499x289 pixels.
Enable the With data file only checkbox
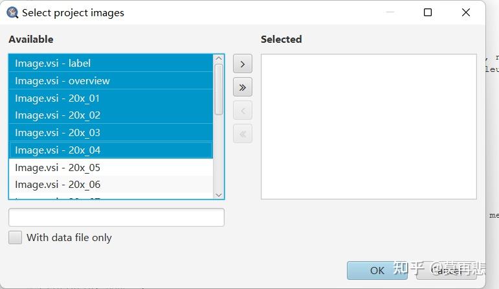click(x=15, y=237)
